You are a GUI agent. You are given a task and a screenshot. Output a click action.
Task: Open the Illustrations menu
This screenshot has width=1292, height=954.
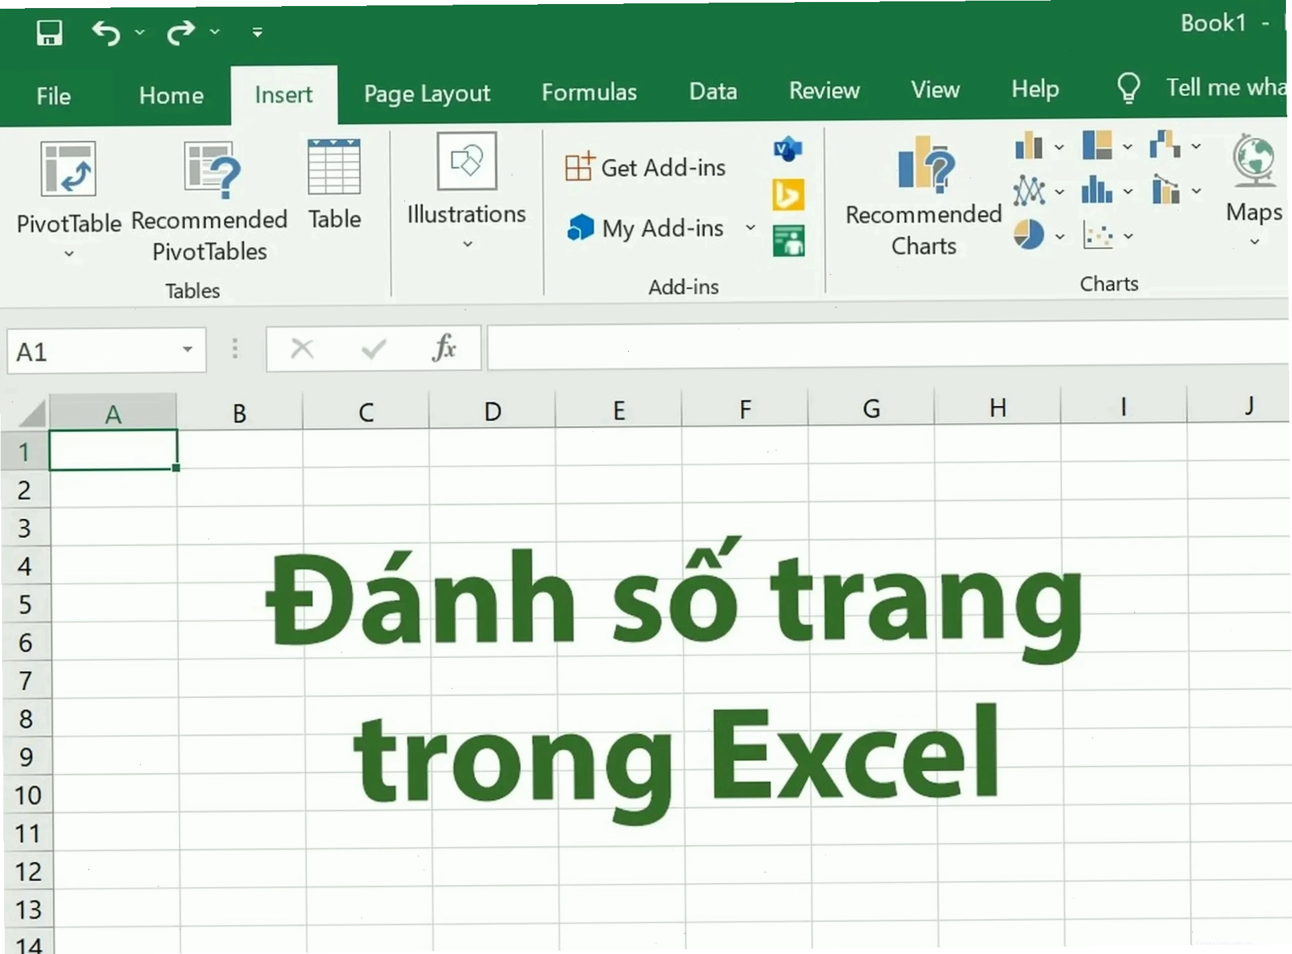coord(467,191)
